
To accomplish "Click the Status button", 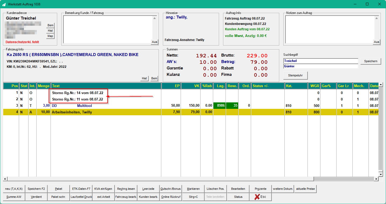I will 238,197.
